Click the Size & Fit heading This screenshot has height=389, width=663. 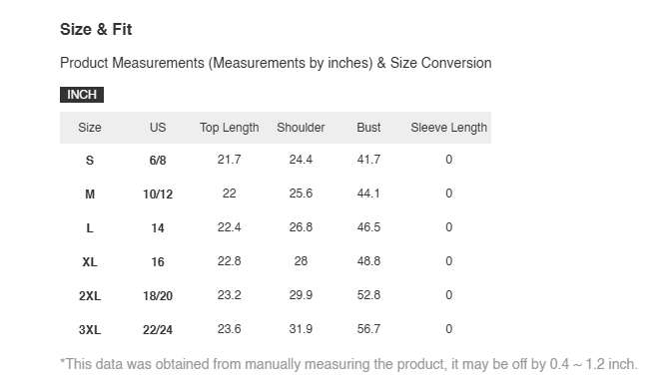coord(96,30)
